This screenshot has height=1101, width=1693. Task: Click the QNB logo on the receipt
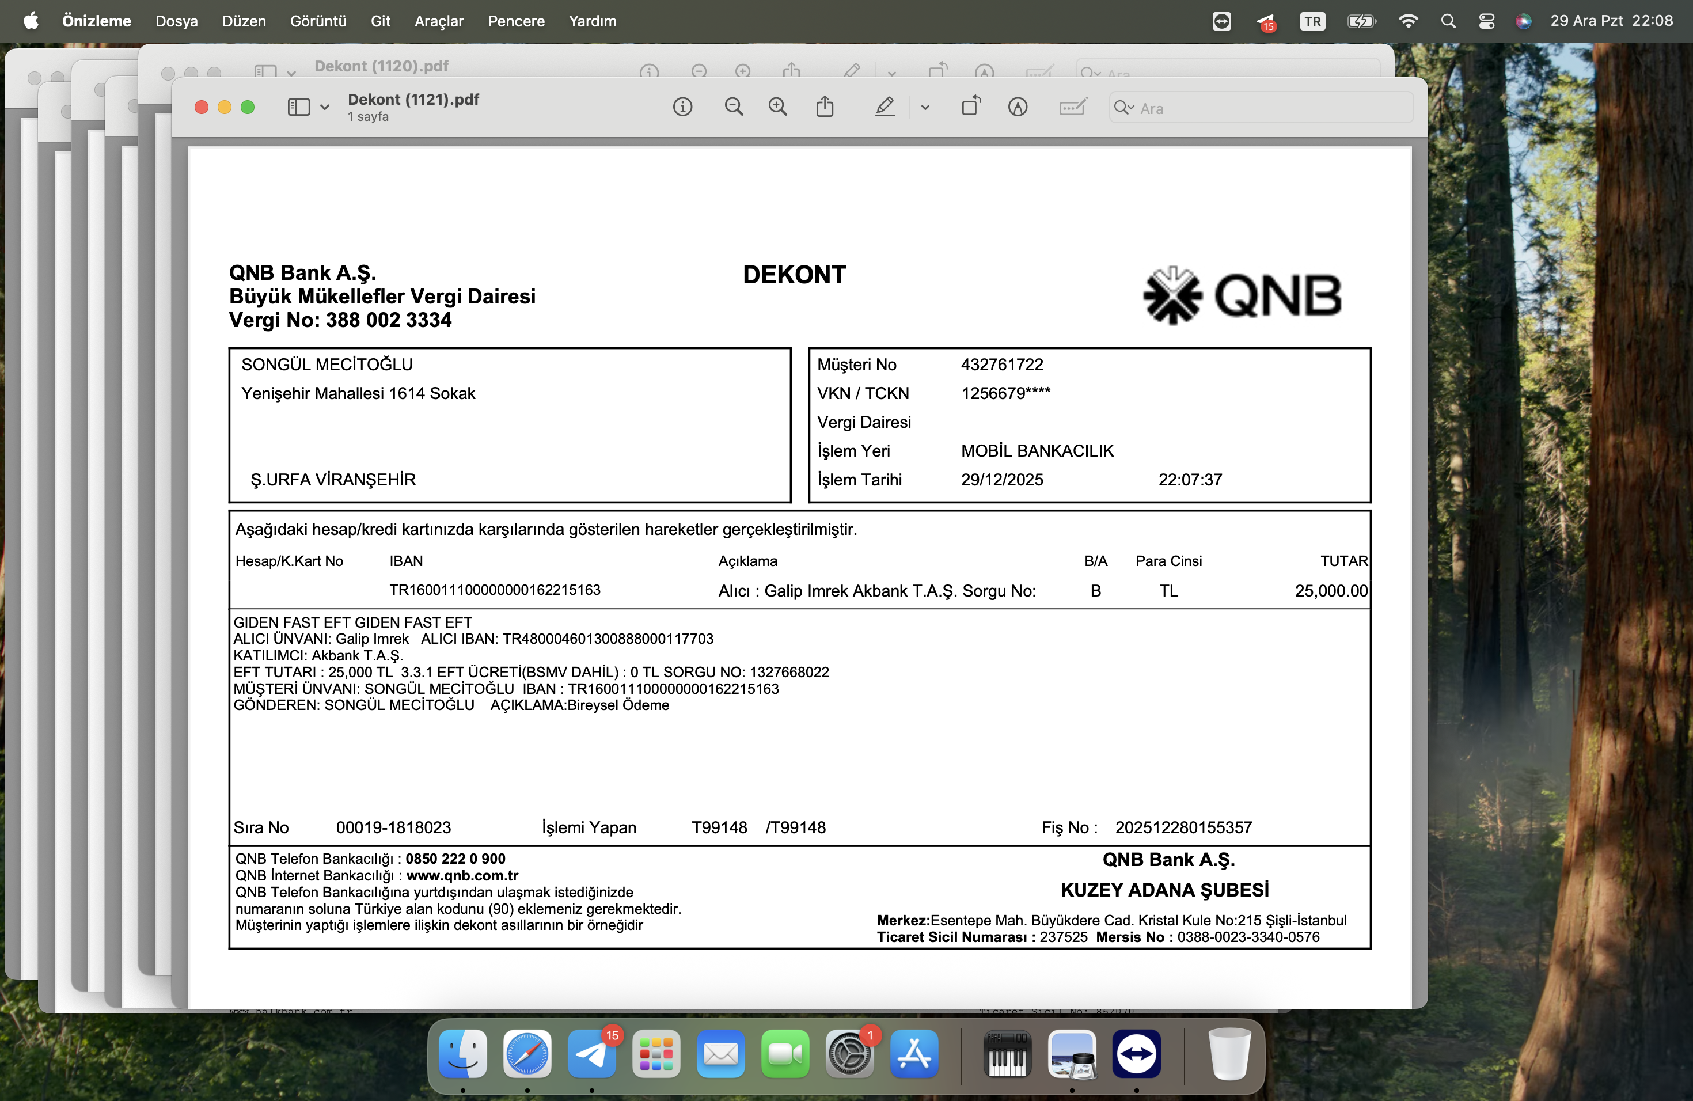point(1242,296)
